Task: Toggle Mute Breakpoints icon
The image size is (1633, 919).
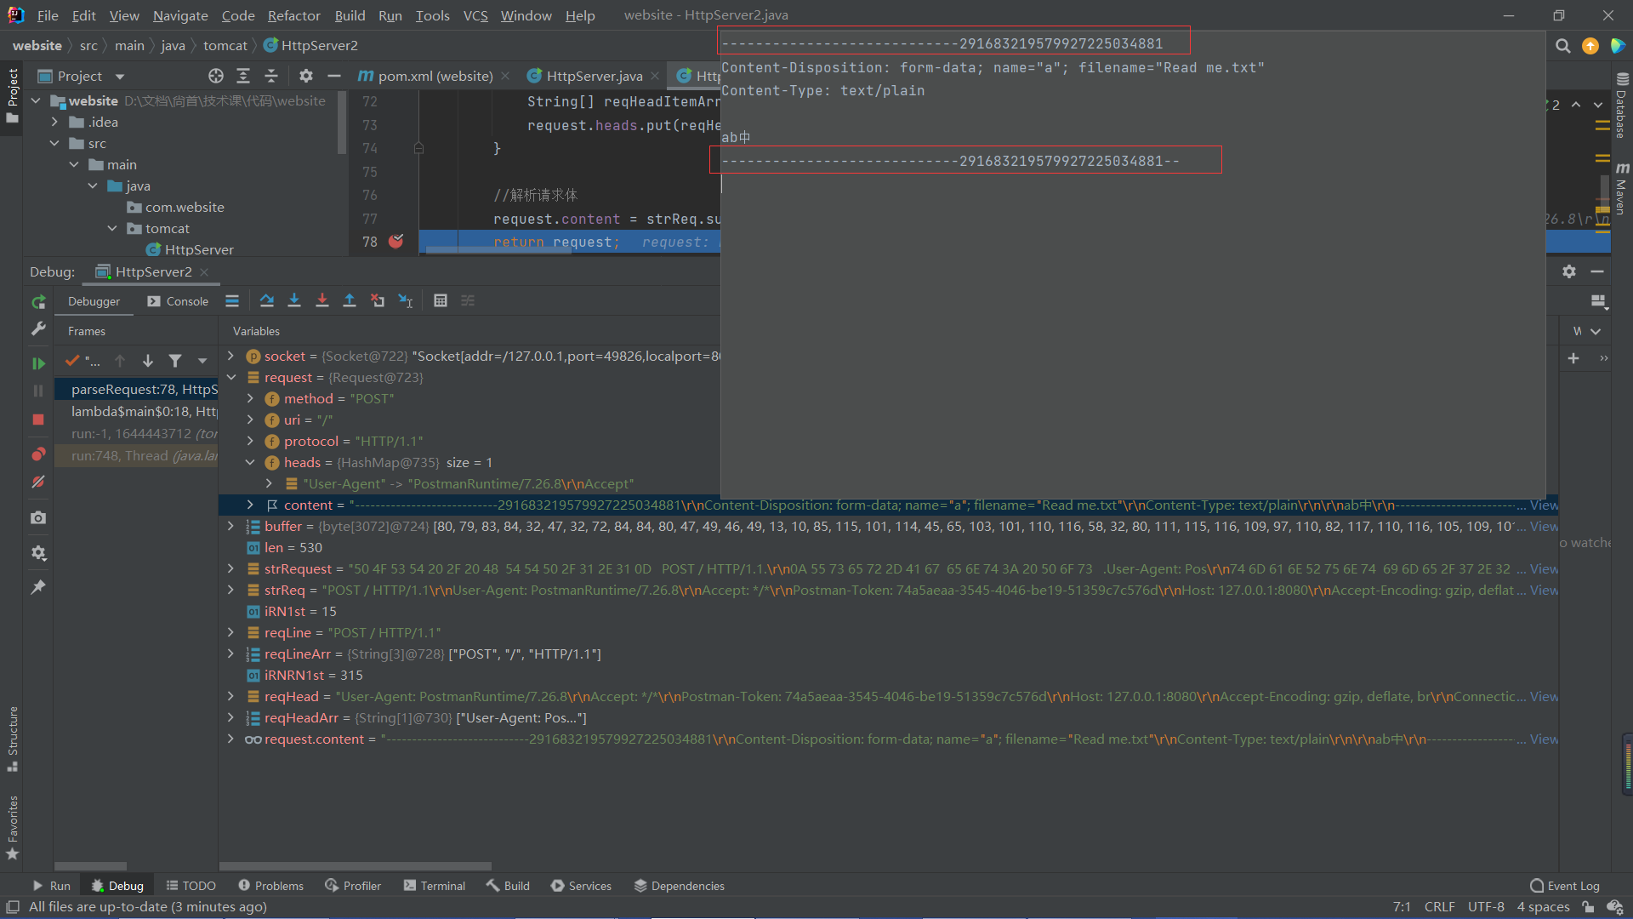Action: [x=38, y=482]
